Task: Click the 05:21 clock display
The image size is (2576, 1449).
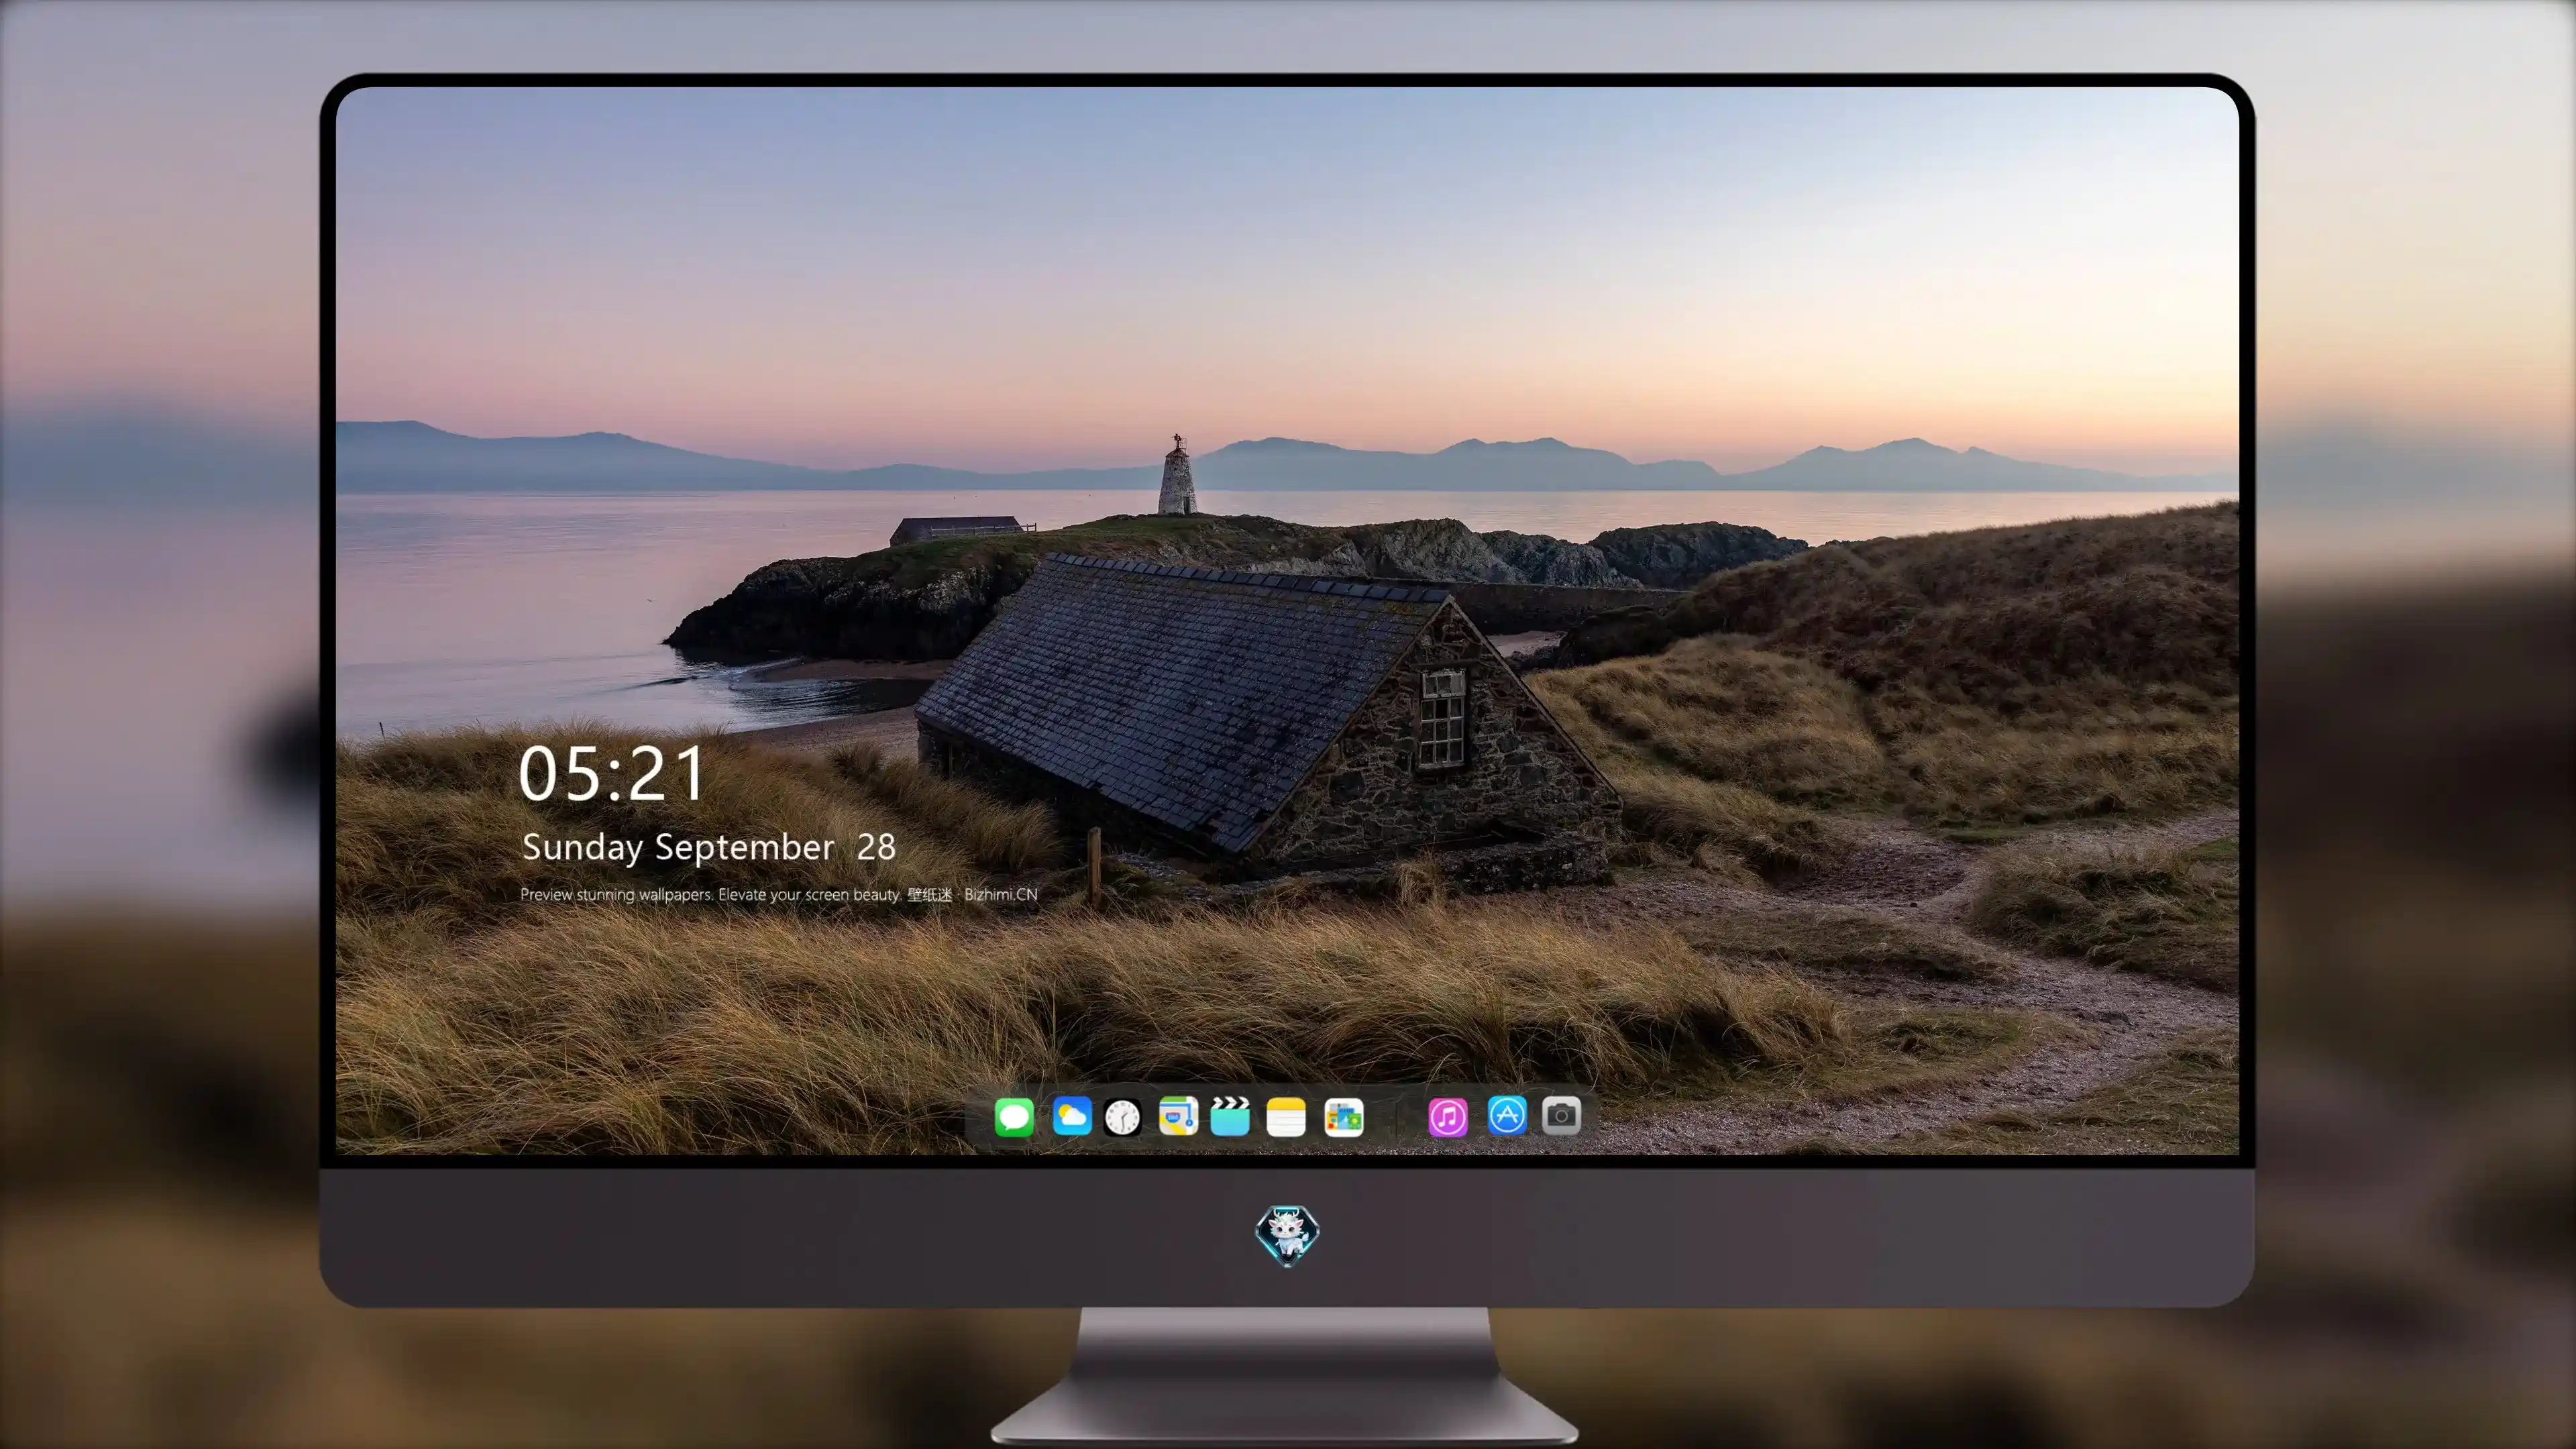Action: [612, 774]
